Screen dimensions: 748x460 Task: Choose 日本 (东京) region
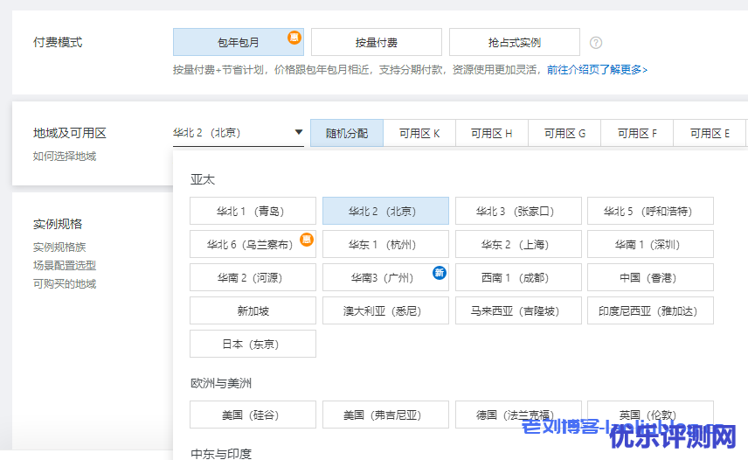click(x=253, y=344)
